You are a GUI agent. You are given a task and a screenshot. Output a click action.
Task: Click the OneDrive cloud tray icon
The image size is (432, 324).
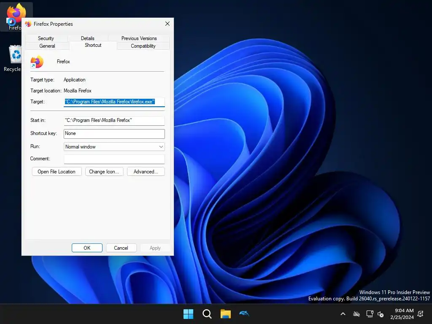[x=356, y=314]
